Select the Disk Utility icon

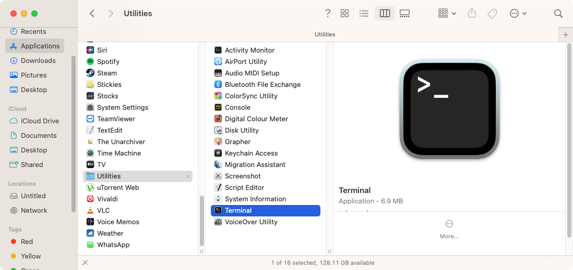coord(218,130)
